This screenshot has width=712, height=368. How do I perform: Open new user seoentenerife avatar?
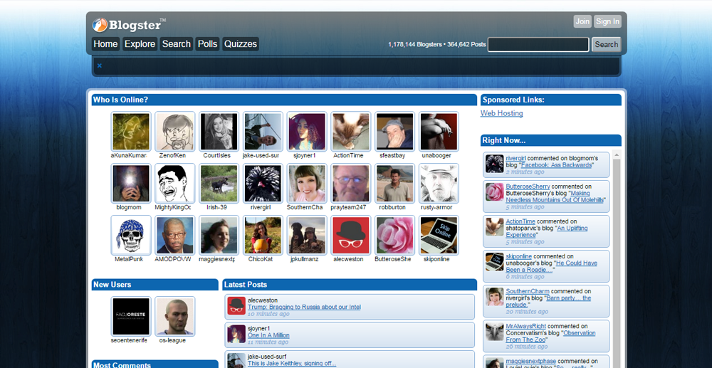[131, 316]
